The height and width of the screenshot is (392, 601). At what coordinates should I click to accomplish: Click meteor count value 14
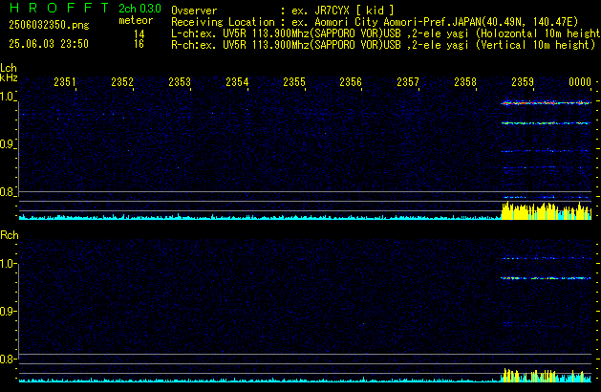point(140,34)
